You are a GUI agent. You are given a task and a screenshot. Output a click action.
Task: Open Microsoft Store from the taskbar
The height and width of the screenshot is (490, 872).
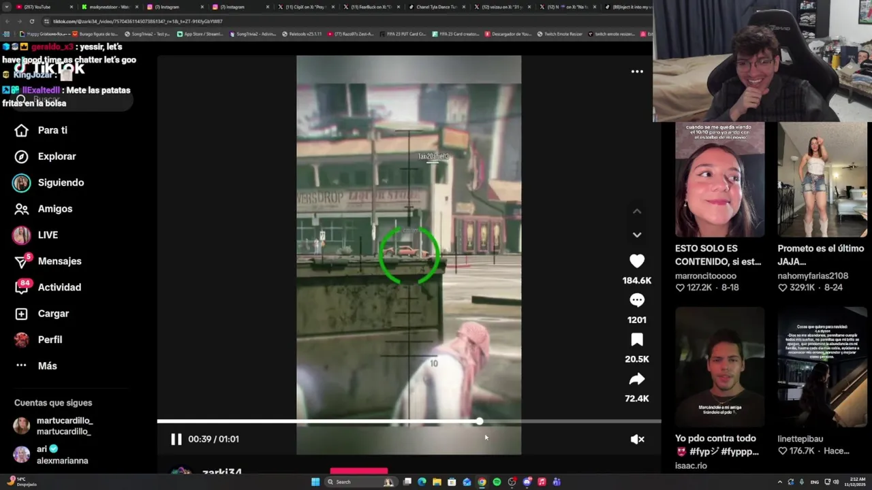click(452, 482)
